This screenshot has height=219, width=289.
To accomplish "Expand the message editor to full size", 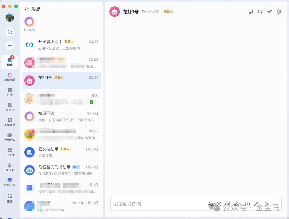I will [x=256, y=204].
